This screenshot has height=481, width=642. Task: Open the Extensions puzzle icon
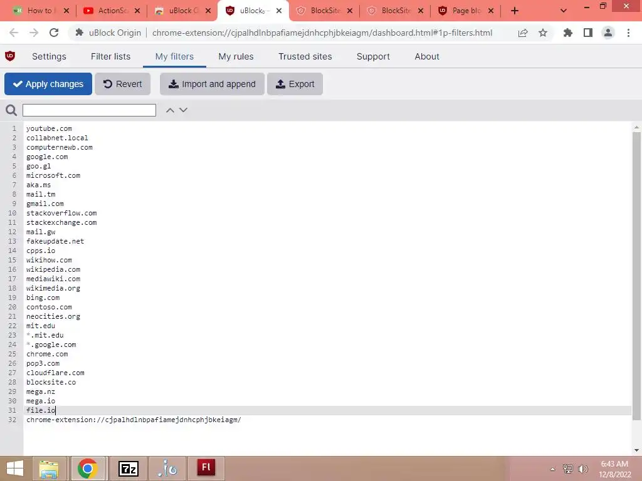click(x=568, y=33)
